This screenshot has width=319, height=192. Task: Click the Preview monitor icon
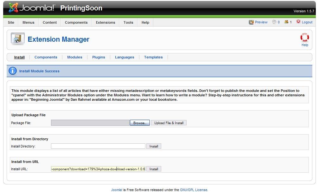(251, 22)
